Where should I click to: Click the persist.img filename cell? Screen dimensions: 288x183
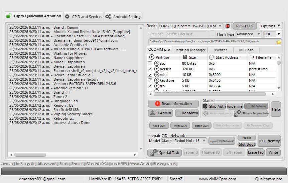258,69
